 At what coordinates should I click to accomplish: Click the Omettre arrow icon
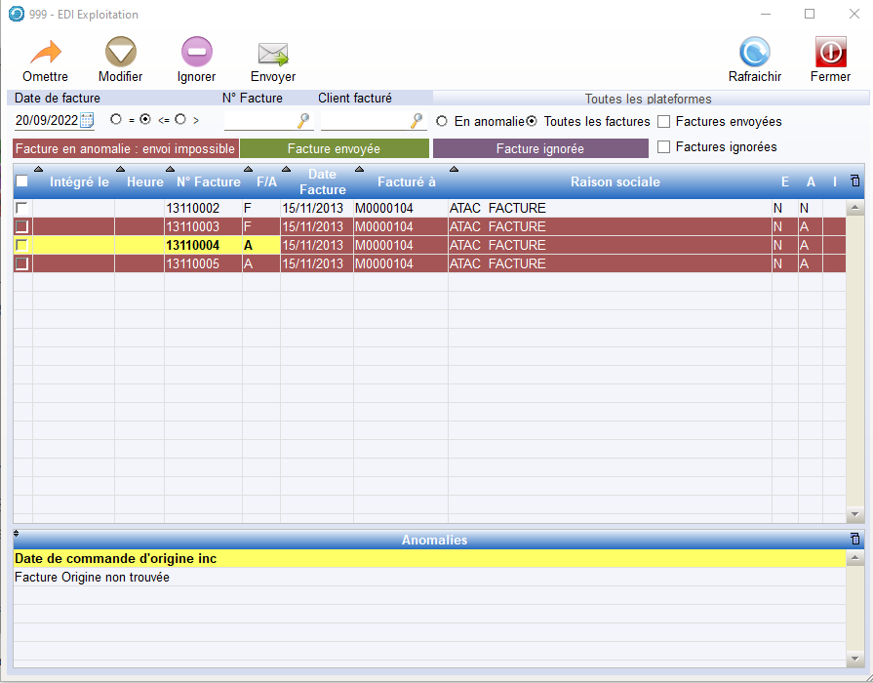point(45,53)
